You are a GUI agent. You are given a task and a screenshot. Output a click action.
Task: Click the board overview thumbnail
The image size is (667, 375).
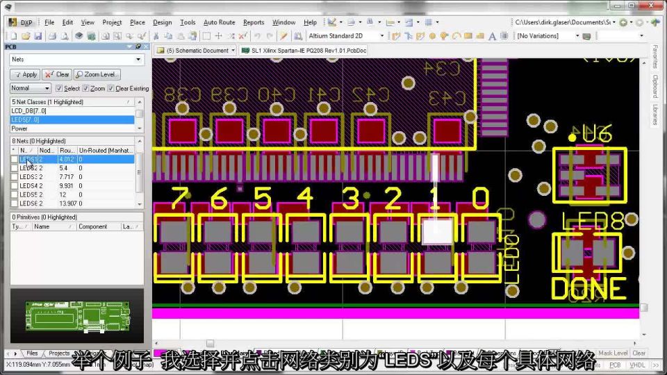(77, 316)
